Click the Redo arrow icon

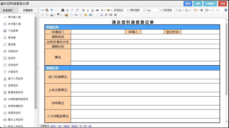(x=57, y=10)
